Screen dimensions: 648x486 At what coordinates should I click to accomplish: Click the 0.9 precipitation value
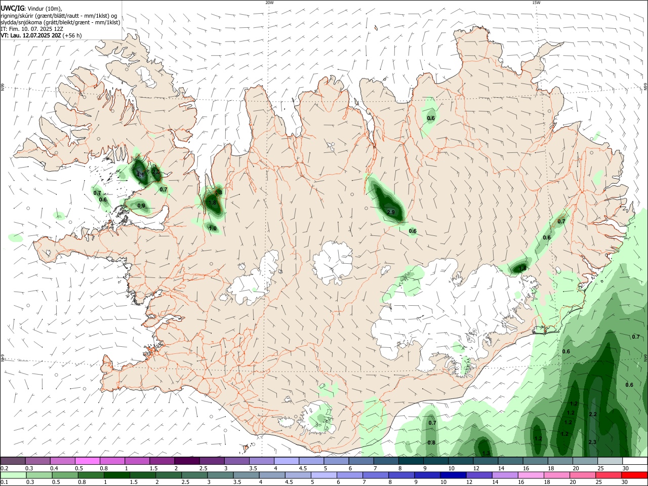[x=141, y=206]
